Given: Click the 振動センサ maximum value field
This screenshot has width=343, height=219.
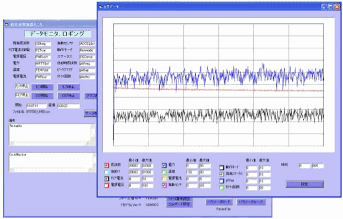Looking at the screenshot, I should [205, 186].
